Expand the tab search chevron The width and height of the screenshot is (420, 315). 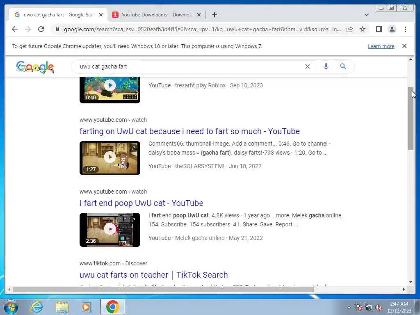tap(367, 15)
